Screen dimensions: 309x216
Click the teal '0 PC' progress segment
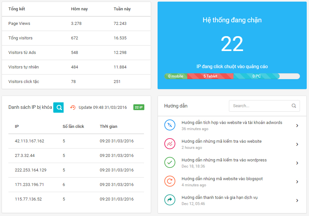(256, 76)
